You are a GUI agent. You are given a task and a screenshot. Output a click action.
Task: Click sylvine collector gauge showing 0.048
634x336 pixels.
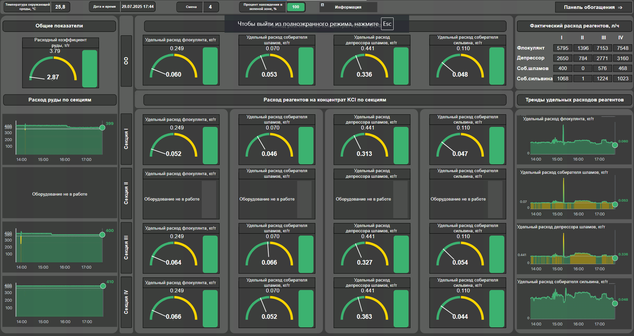pos(460,66)
